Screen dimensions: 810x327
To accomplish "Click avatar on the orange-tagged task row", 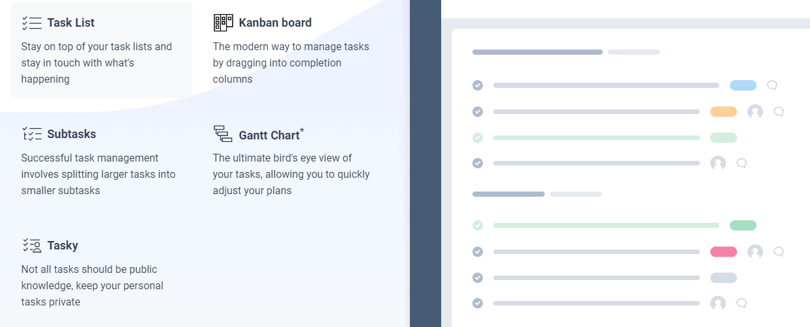I will (x=755, y=111).
